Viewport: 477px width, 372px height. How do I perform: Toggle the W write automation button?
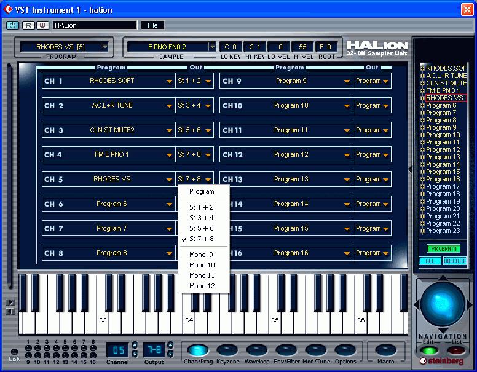pyautogui.click(x=42, y=25)
